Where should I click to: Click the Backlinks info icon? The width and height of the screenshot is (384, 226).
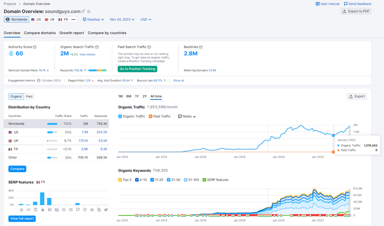[x=201, y=47]
